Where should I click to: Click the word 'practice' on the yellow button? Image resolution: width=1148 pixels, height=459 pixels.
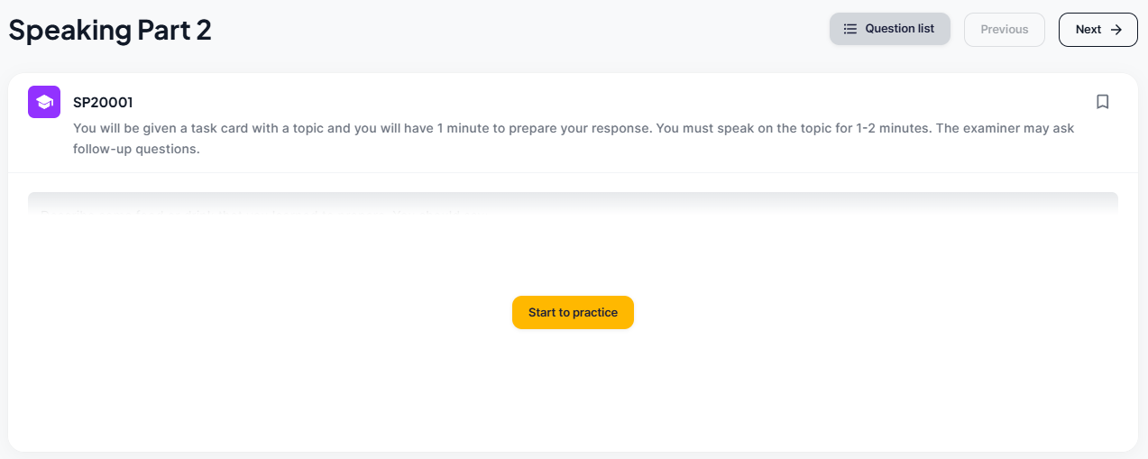[595, 313]
